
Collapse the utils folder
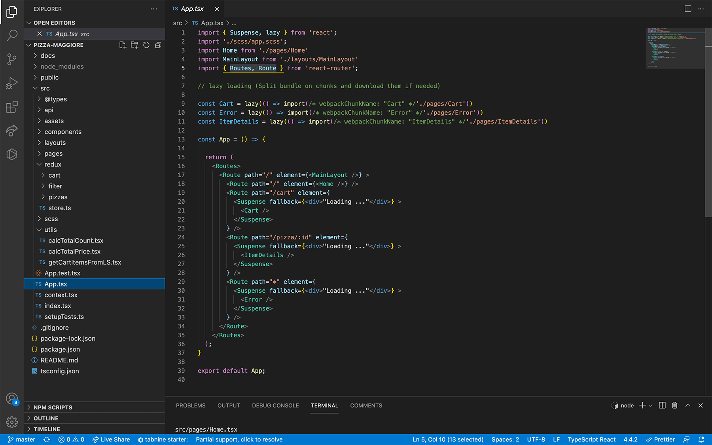click(x=94, y=230)
